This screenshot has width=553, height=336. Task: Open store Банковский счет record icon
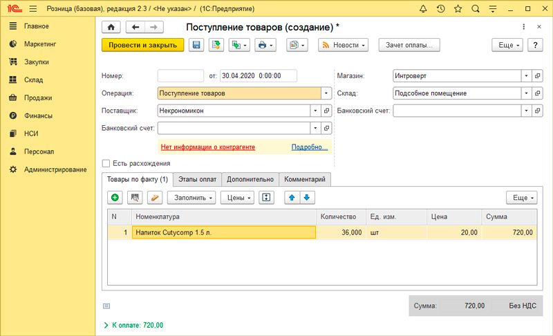[x=538, y=111]
